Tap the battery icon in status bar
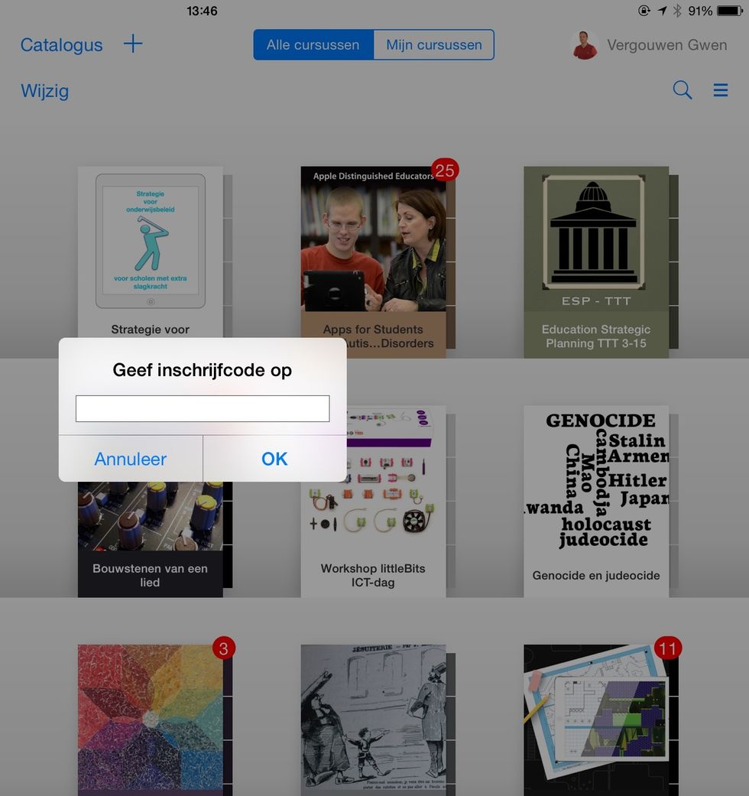Viewport: 749px width, 796px height. tap(730, 11)
